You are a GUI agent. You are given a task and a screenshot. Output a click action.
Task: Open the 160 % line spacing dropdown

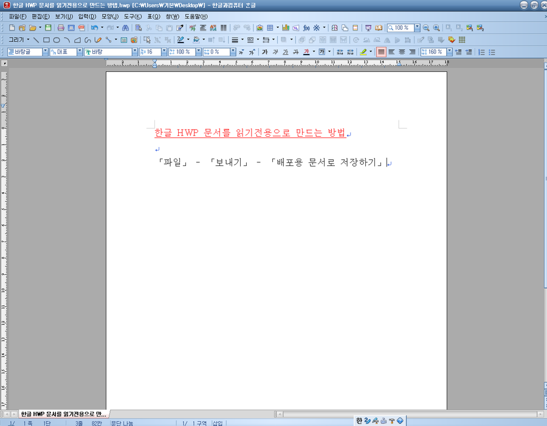450,52
